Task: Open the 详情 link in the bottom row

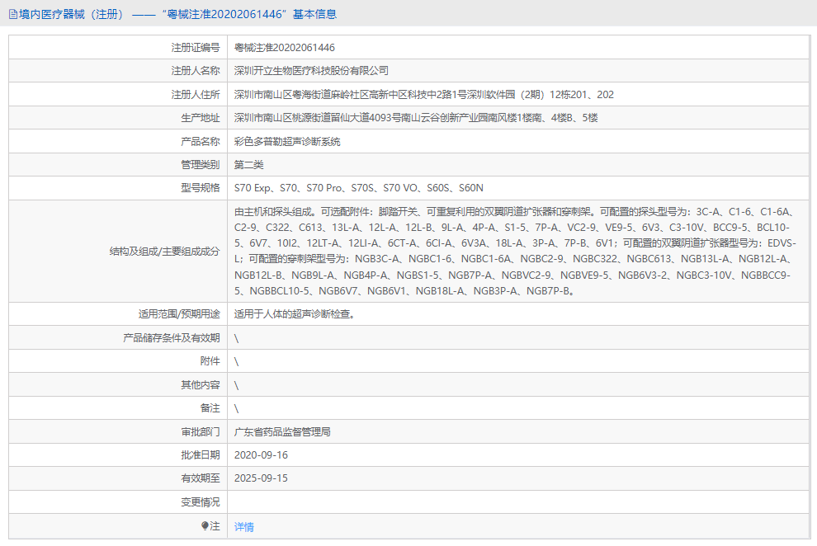Action: [243, 526]
